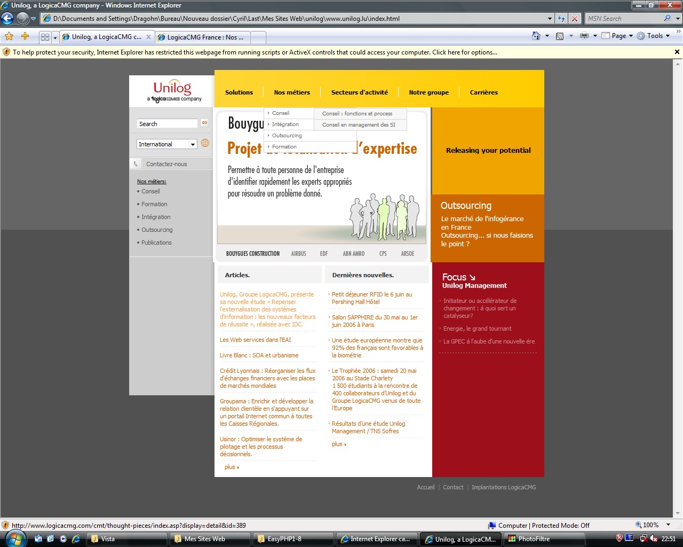Click plus link under Dernières nouvelles
The image size is (683, 547).
pyautogui.click(x=339, y=444)
